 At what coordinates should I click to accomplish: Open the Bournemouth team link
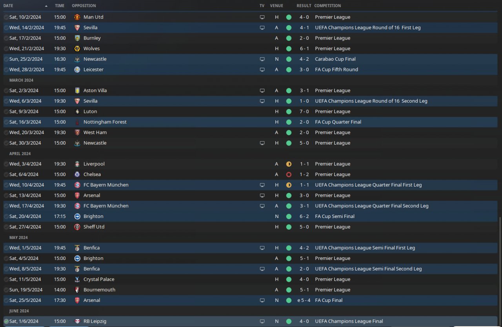pos(99,290)
